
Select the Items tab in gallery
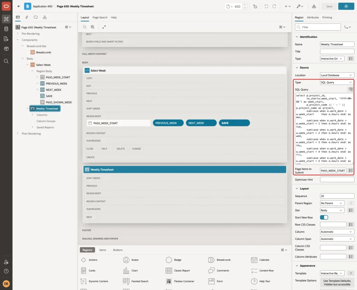click(103, 250)
